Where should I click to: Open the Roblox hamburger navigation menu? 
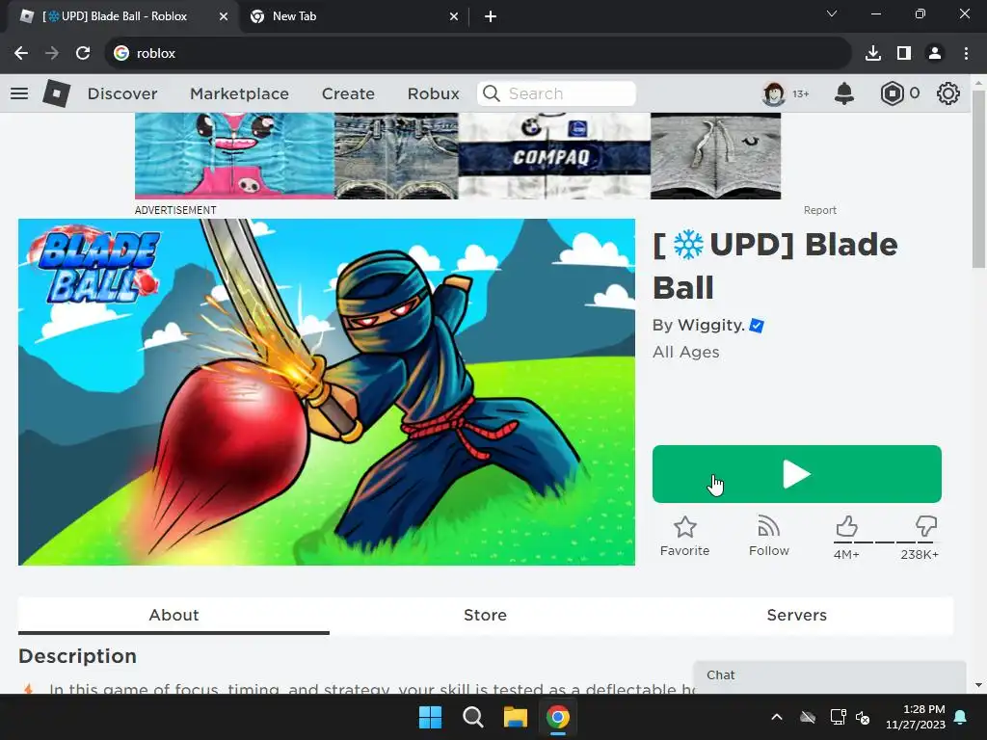click(19, 93)
